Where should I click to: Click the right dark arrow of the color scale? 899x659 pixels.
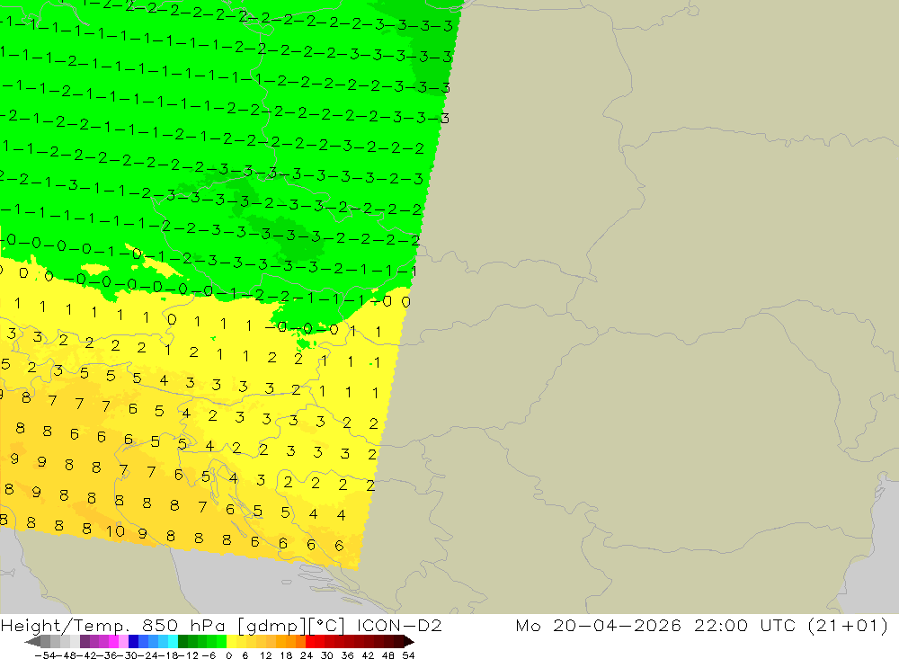click(409, 642)
